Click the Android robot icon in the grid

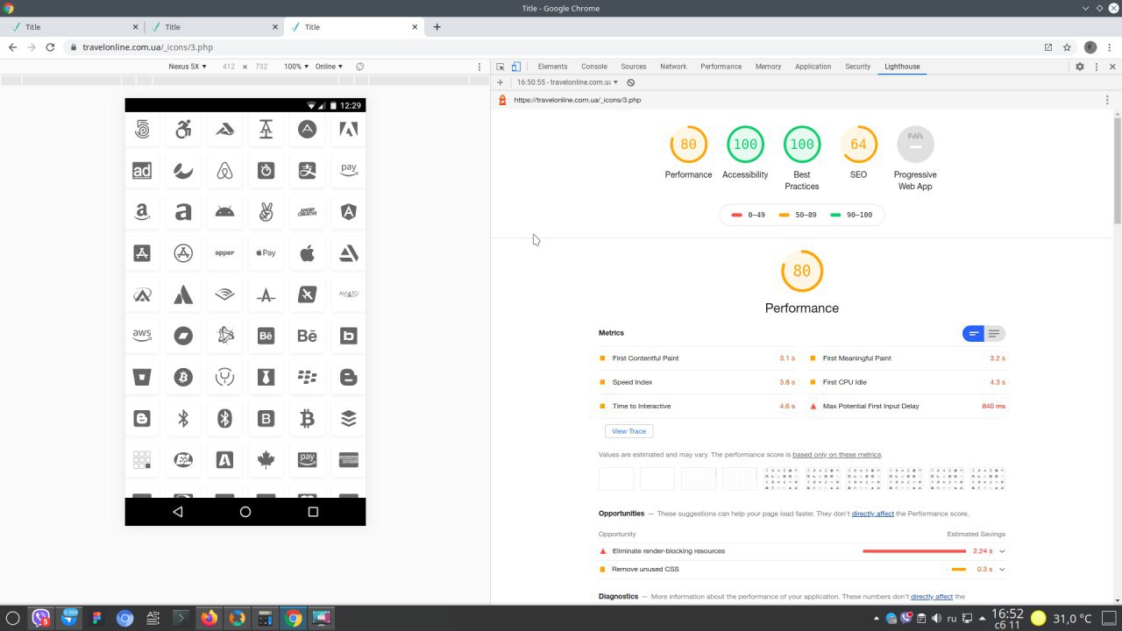(x=224, y=212)
